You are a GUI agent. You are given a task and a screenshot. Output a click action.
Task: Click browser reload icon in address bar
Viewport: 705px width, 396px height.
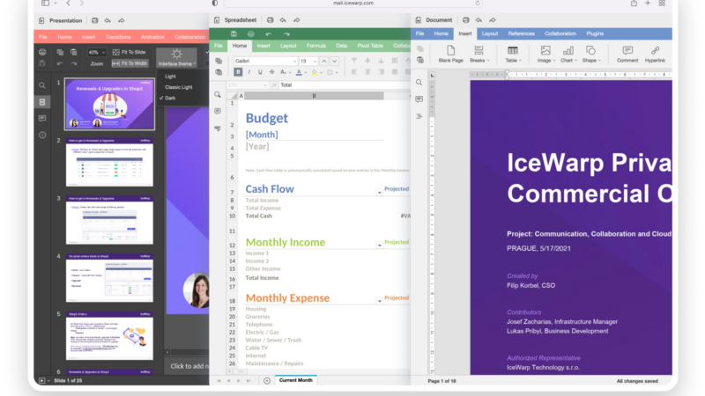[x=478, y=4]
